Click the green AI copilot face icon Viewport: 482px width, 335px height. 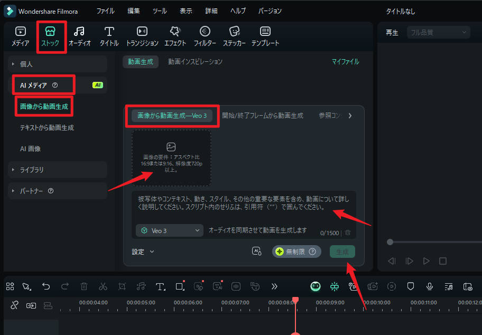click(x=316, y=286)
